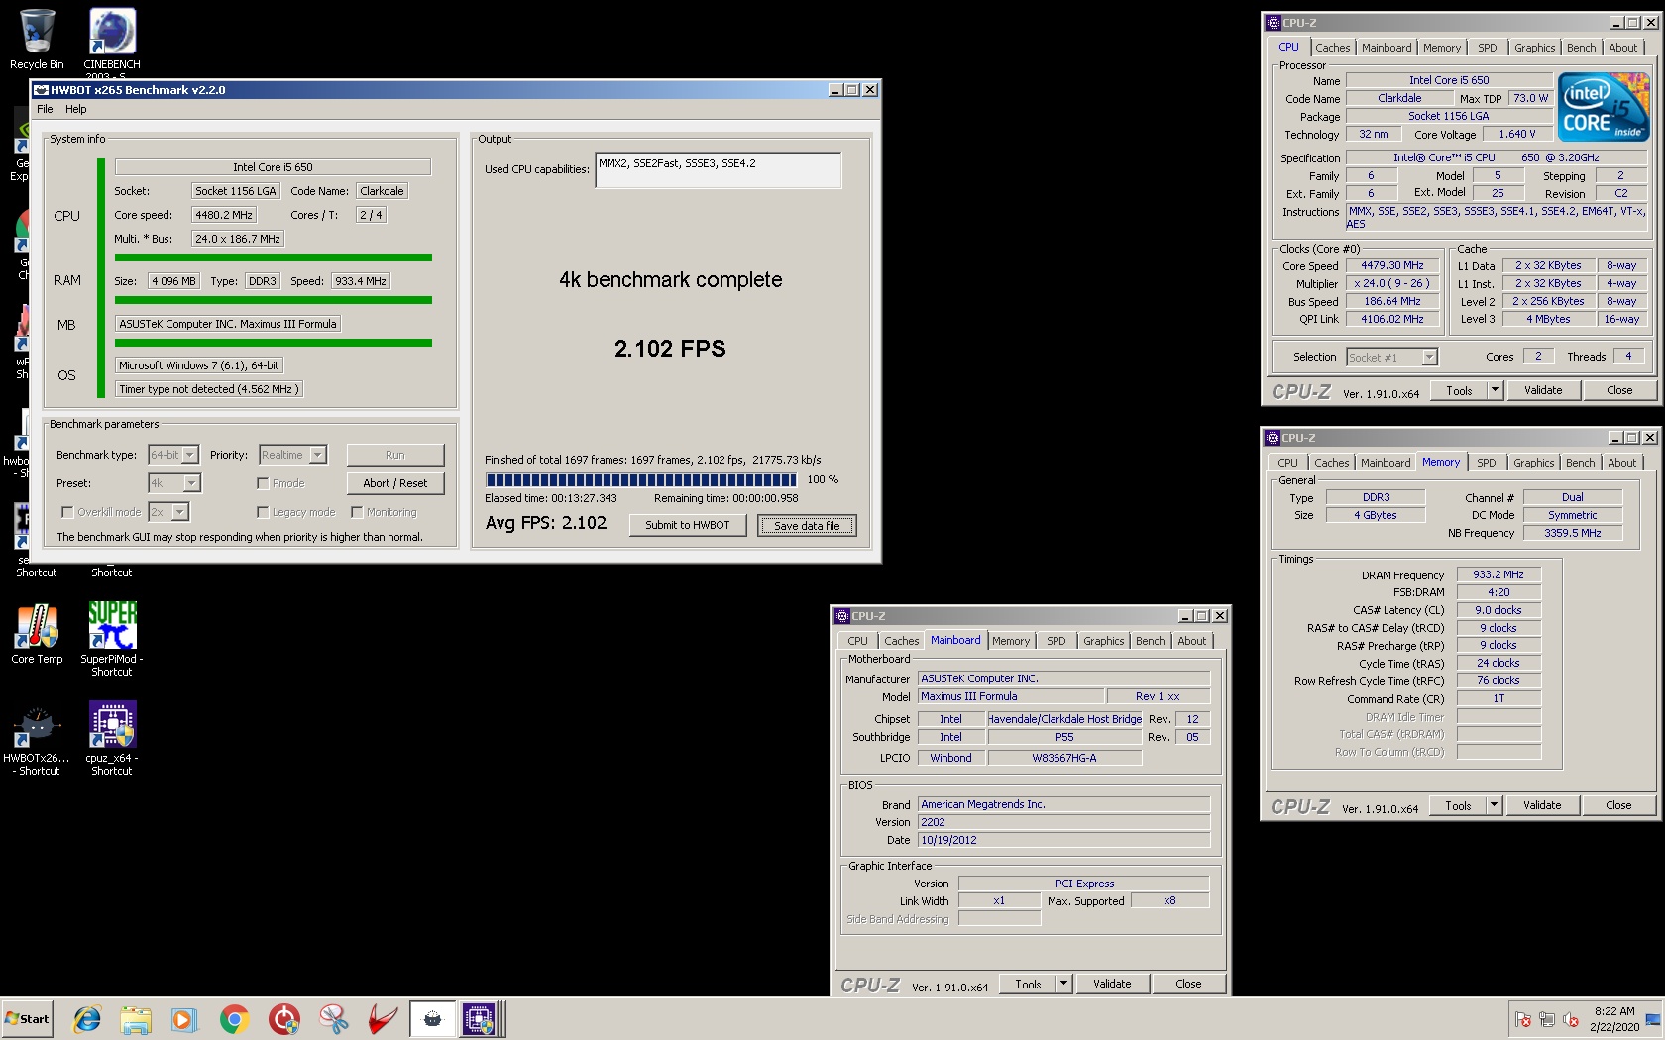Image resolution: width=1665 pixels, height=1040 pixels.
Task: Toggle the Legacy mode checkbox
Action: pyautogui.click(x=263, y=512)
